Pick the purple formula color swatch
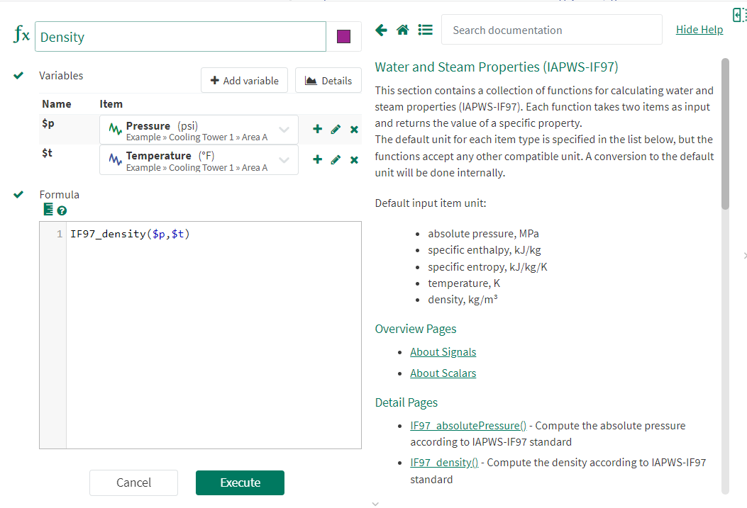This screenshot has width=747, height=508. 343,37
